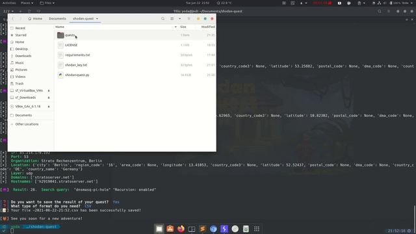Open Places menu in top bar

tap(27, 3)
